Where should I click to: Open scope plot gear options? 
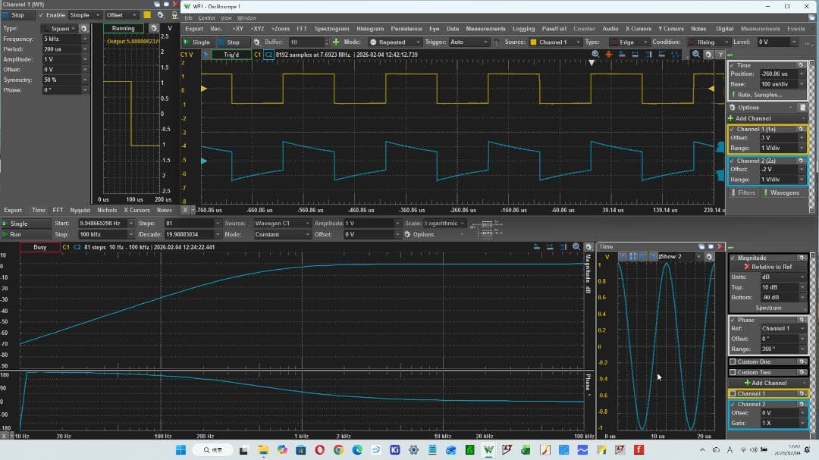(708, 55)
